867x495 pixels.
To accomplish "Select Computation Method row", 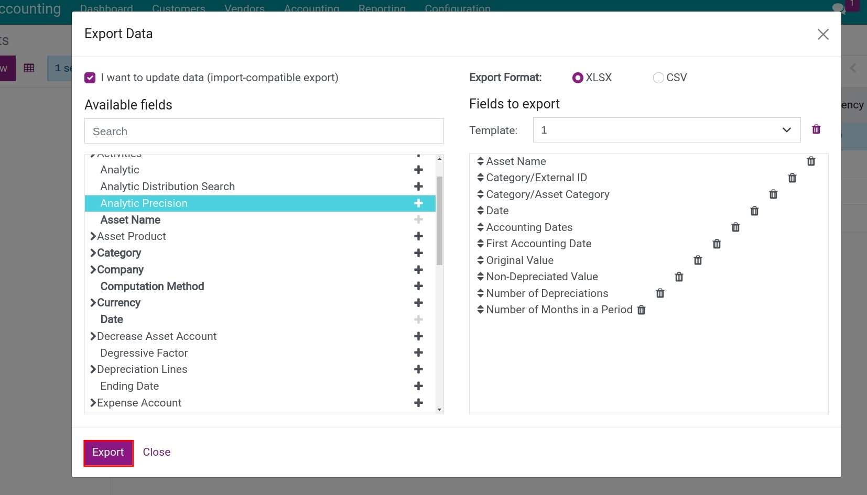I will (x=260, y=287).
